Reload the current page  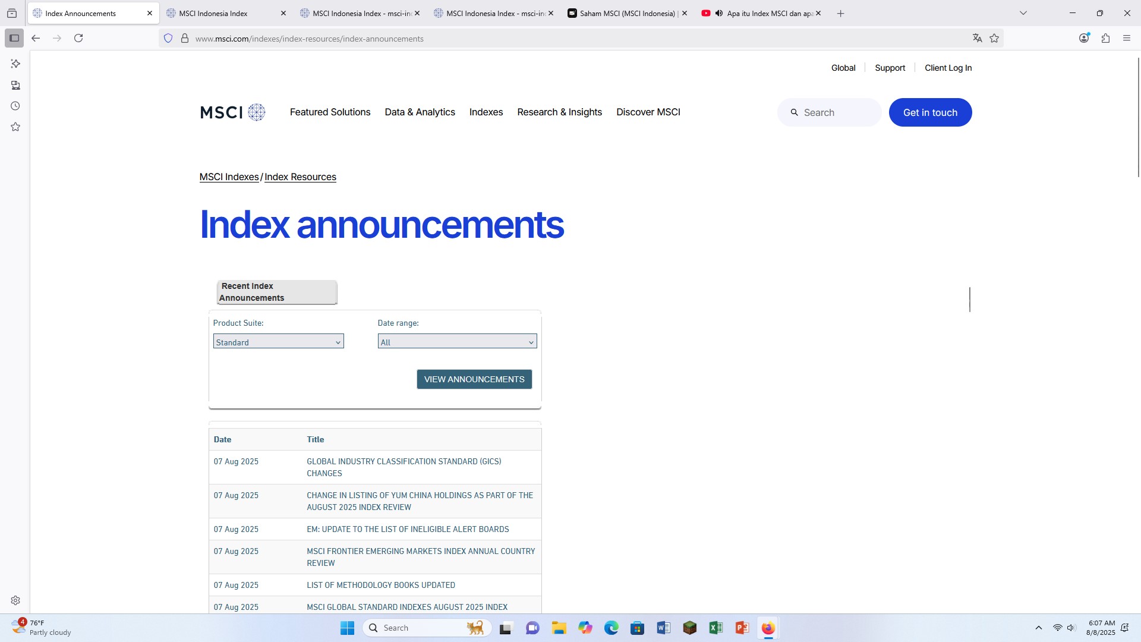pos(78,38)
